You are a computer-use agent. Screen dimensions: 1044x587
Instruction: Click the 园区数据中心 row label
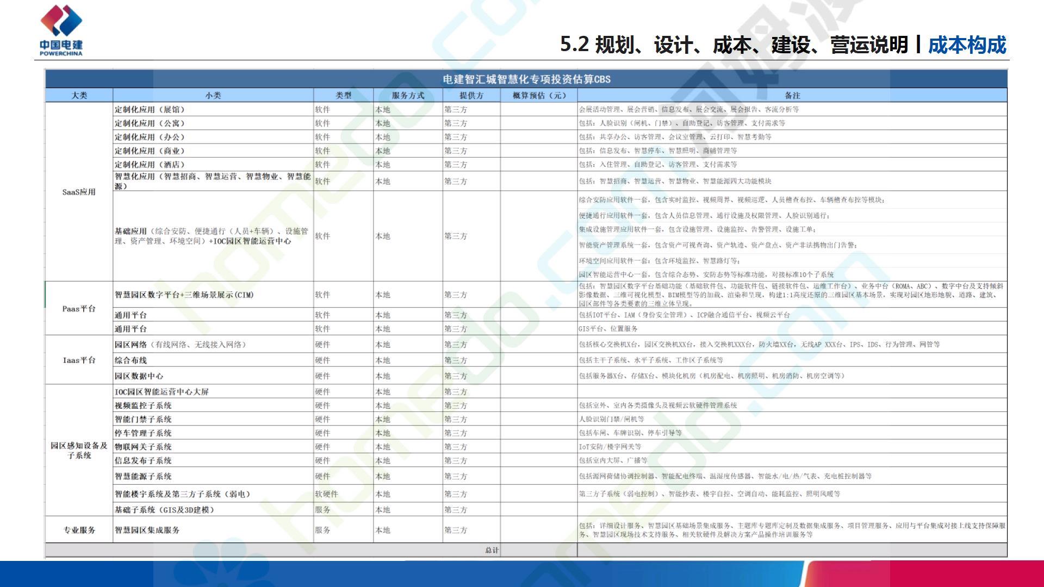pos(139,376)
